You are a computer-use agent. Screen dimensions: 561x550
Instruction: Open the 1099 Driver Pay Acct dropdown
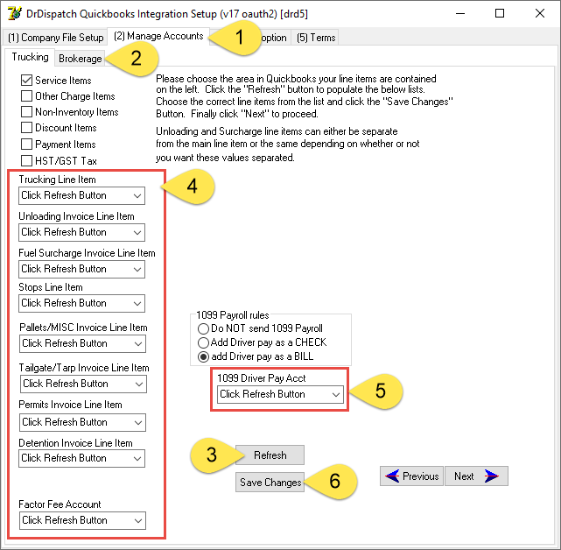pos(280,394)
